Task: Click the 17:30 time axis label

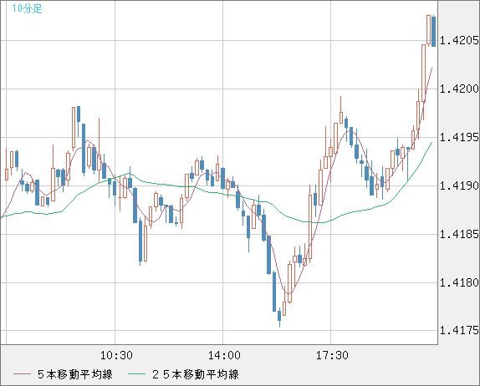Action: pos(332,355)
